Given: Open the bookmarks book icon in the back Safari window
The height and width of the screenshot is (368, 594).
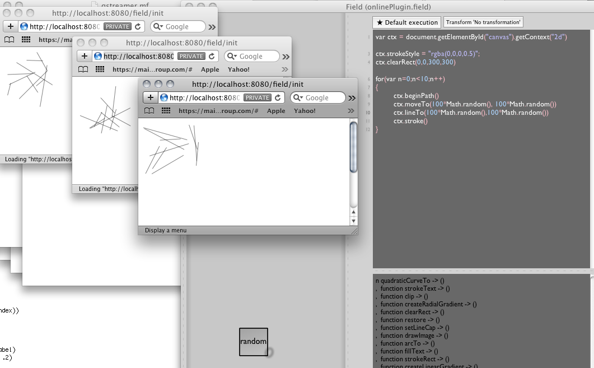Looking at the screenshot, I should [x=10, y=40].
